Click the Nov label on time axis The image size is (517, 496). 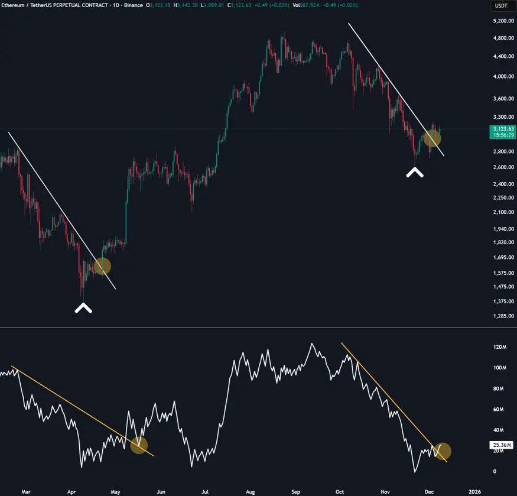pos(385,492)
